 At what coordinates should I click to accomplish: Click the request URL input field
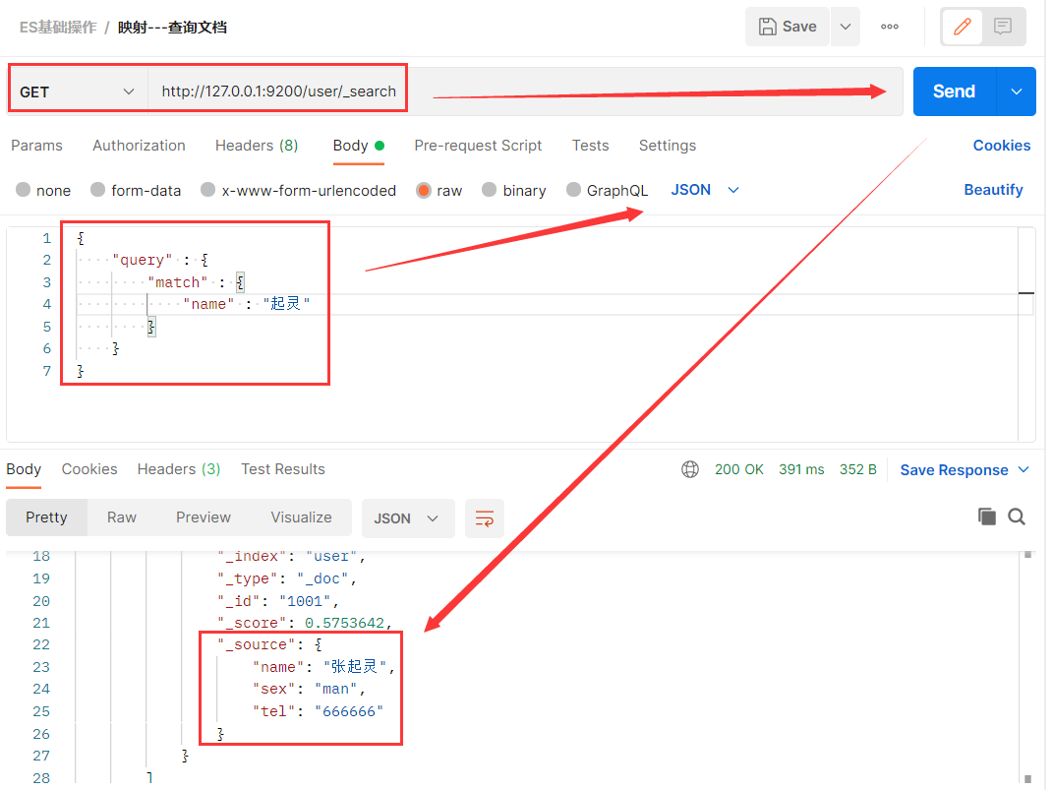point(523,91)
